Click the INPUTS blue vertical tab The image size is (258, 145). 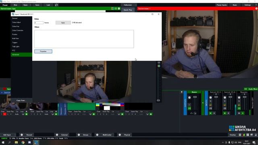(x=206, y=103)
